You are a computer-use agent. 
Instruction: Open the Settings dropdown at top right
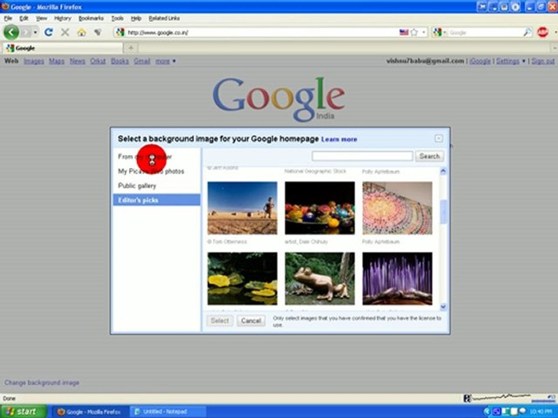511,61
